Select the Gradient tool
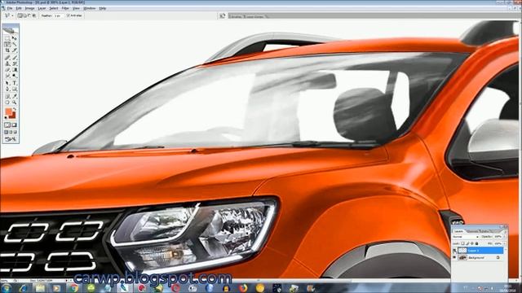The image size is (522, 293). pyautogui.click(x=15, y=69)
